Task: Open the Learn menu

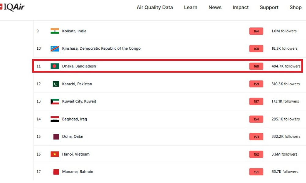Action: [x=191, y=7]
